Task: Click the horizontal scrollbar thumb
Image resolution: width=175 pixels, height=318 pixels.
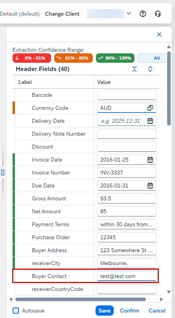Action: point(81,299)
